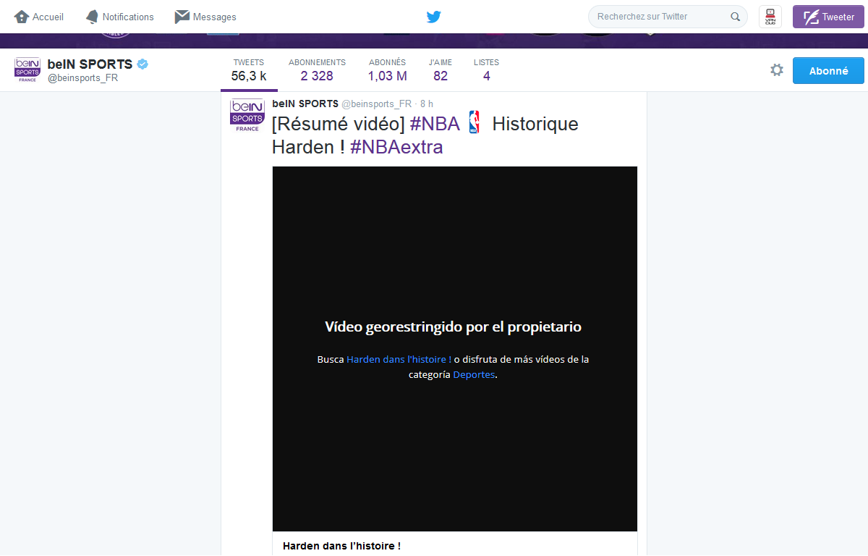Click the beIN SPORTS profile logo in header
This screenshot has height=556, width=868.
[x=27, y=69]
